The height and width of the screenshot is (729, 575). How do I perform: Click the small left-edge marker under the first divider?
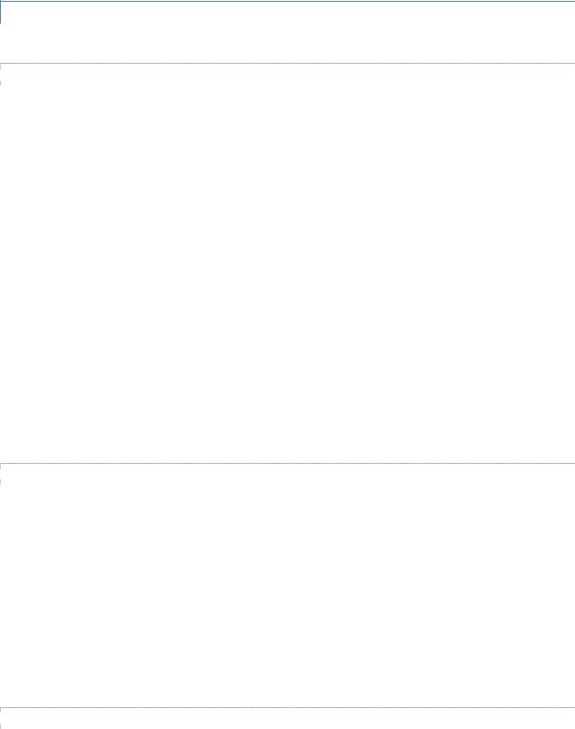point(1,80)
